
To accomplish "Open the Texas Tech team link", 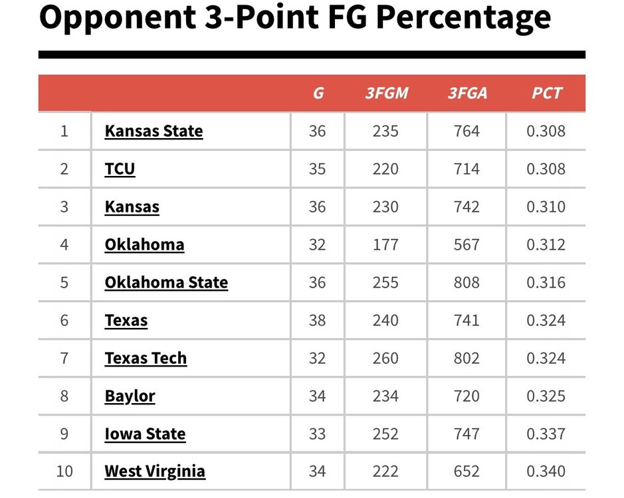I will pos(146,359).
